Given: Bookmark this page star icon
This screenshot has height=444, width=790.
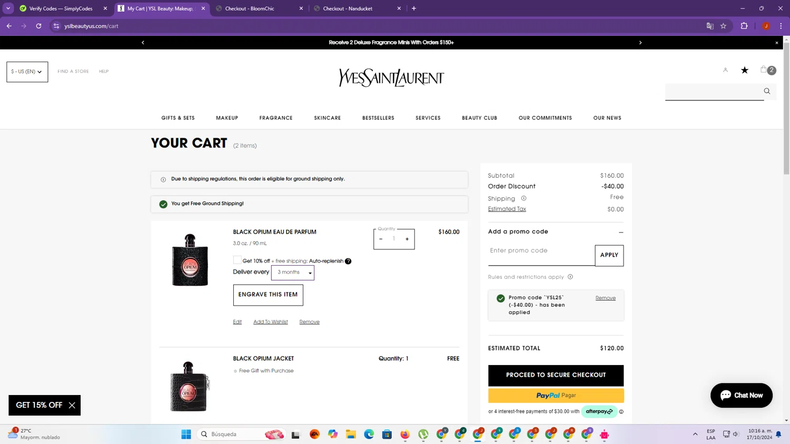Looking at the screenshot, I should click(724, 26).
